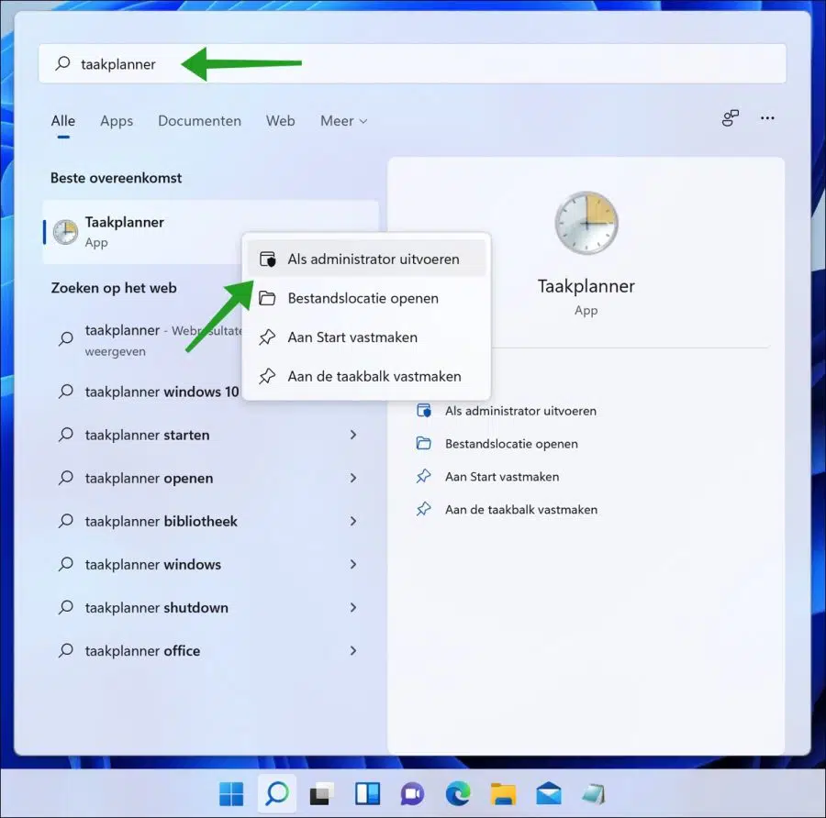Switch to the Web tab

(x=280, y=121)
